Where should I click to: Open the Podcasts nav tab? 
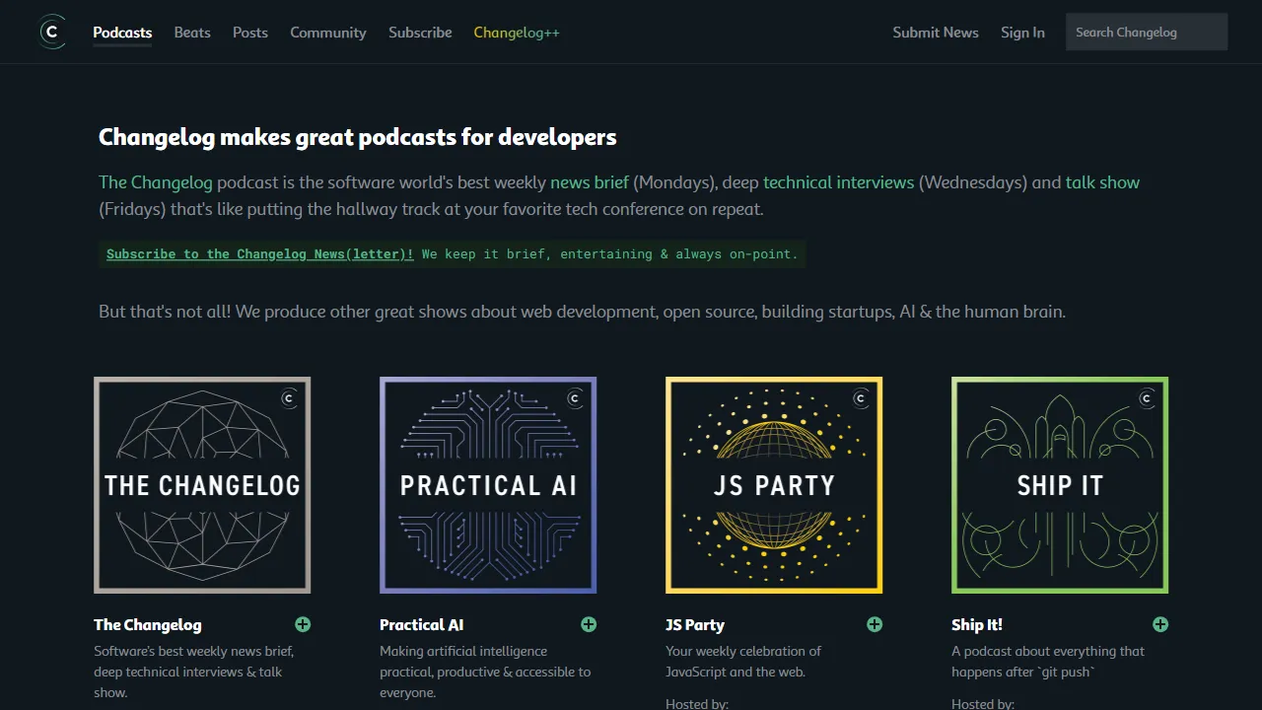122,33
